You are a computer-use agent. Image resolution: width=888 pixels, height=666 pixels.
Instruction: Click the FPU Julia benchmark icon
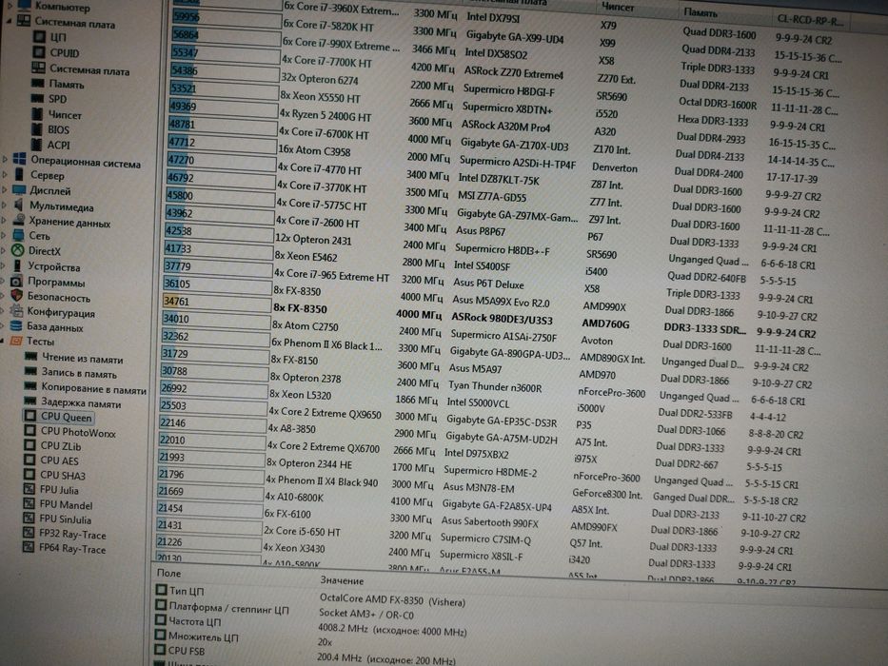click(x=29, y=489)
